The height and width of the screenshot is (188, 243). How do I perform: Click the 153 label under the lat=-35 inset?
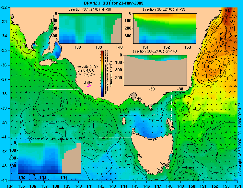188,47
